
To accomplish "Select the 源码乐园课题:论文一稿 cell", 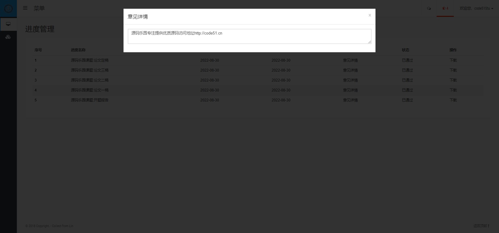I will (x=90, y=90).
